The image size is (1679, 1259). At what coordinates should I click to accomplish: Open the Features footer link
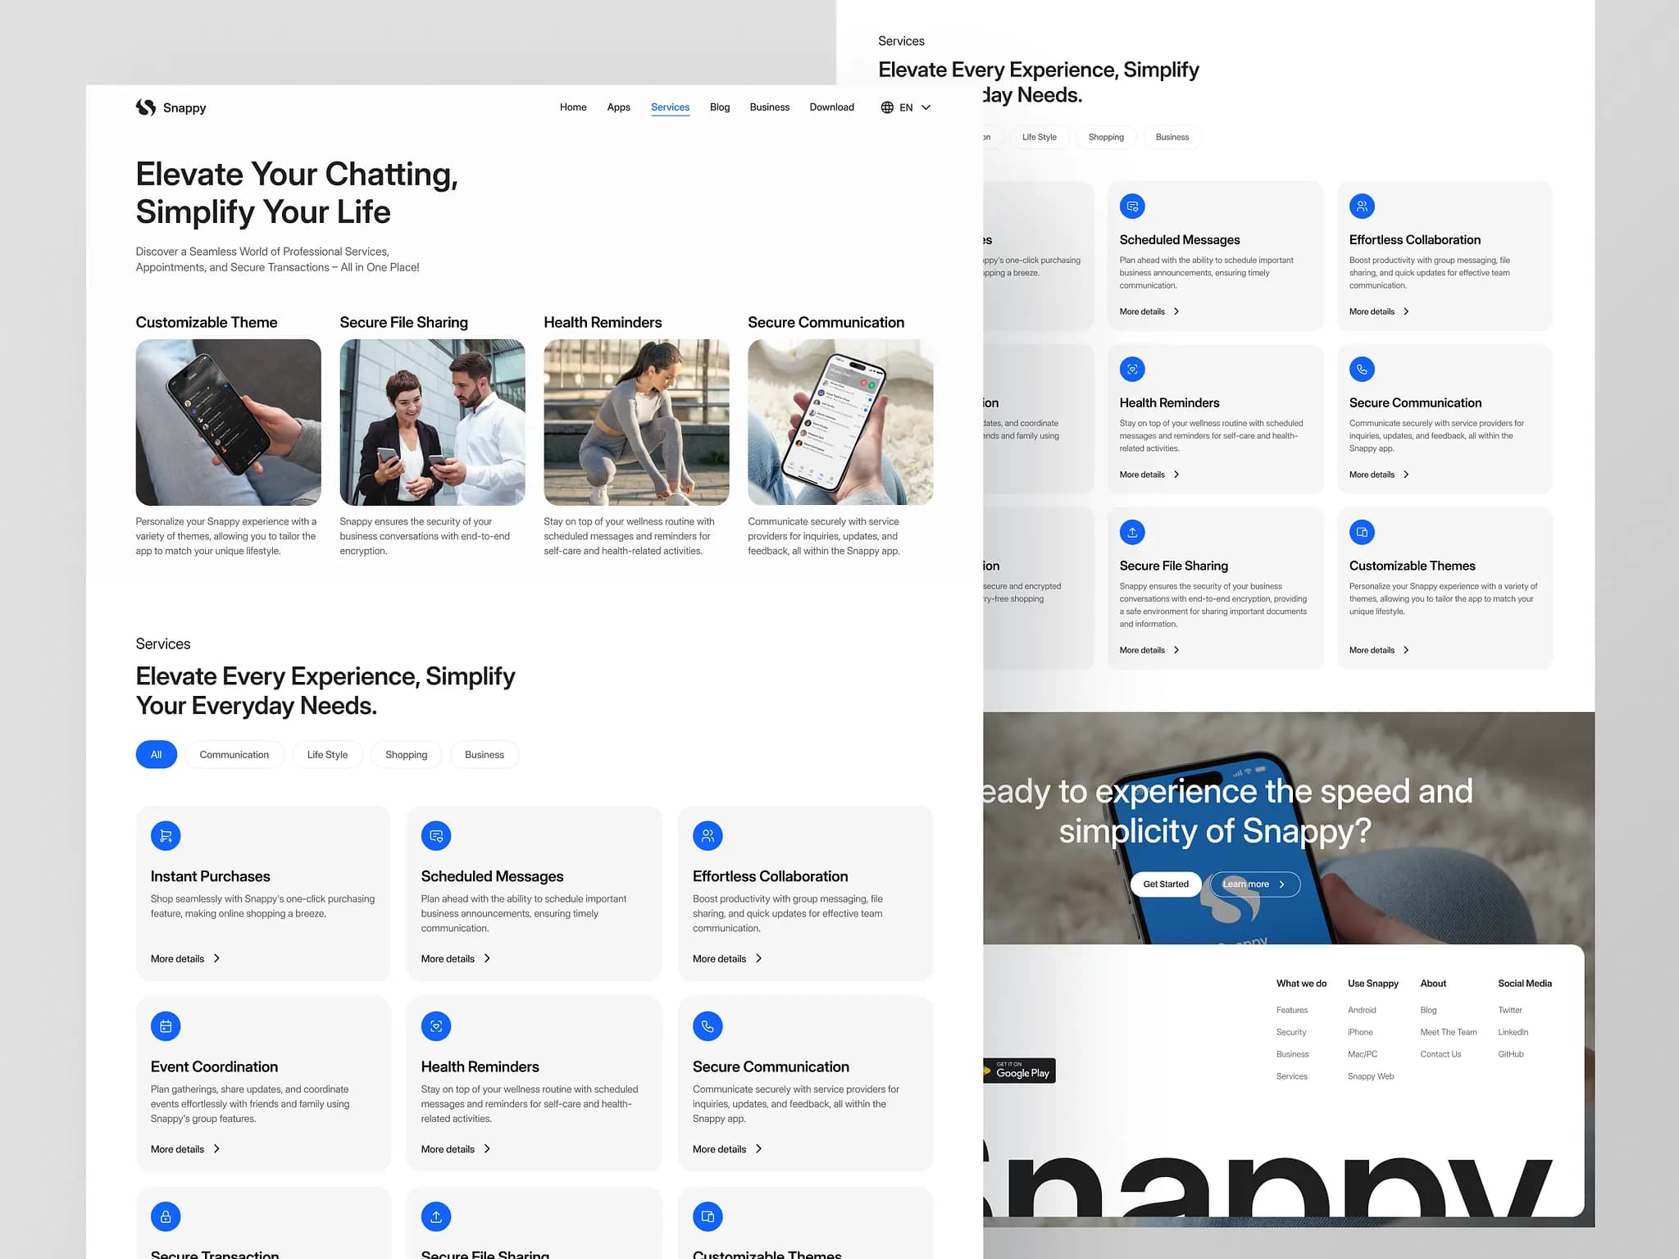tap(1292, 1010)
